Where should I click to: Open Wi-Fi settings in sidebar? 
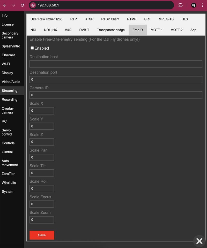tap(6, 64)
